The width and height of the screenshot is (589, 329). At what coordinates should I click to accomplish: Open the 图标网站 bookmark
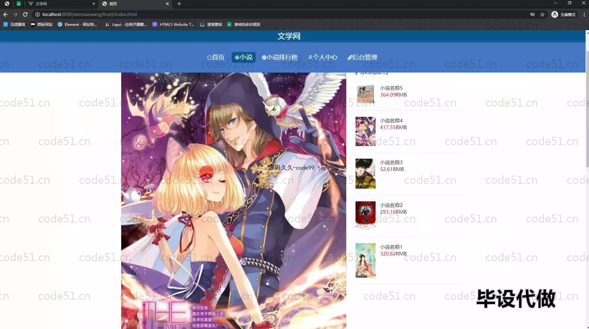pos(41,24)
